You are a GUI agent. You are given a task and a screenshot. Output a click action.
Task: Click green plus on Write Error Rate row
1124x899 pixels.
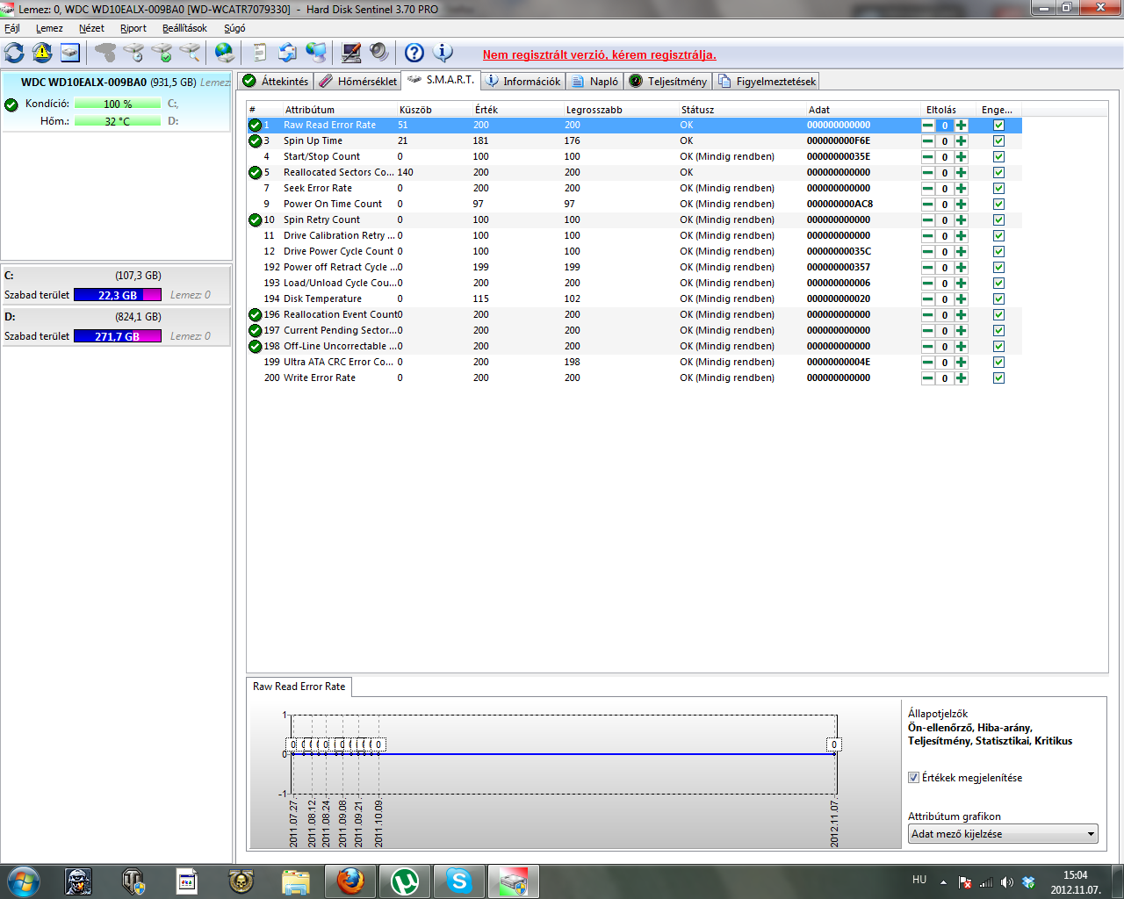click(x=962, y=378)
